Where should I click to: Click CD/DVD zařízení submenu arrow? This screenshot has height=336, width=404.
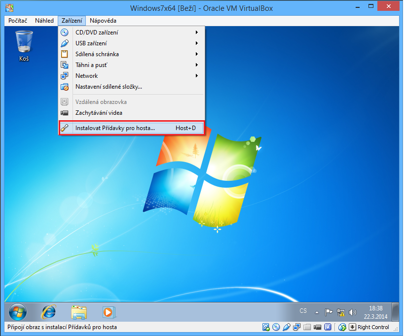coord(197,33)
